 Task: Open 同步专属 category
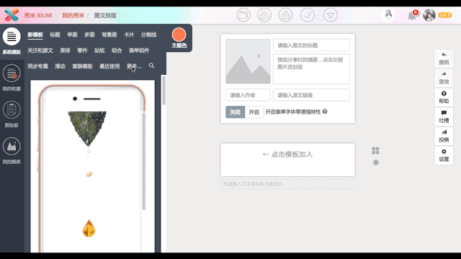(x=38, y=66)
